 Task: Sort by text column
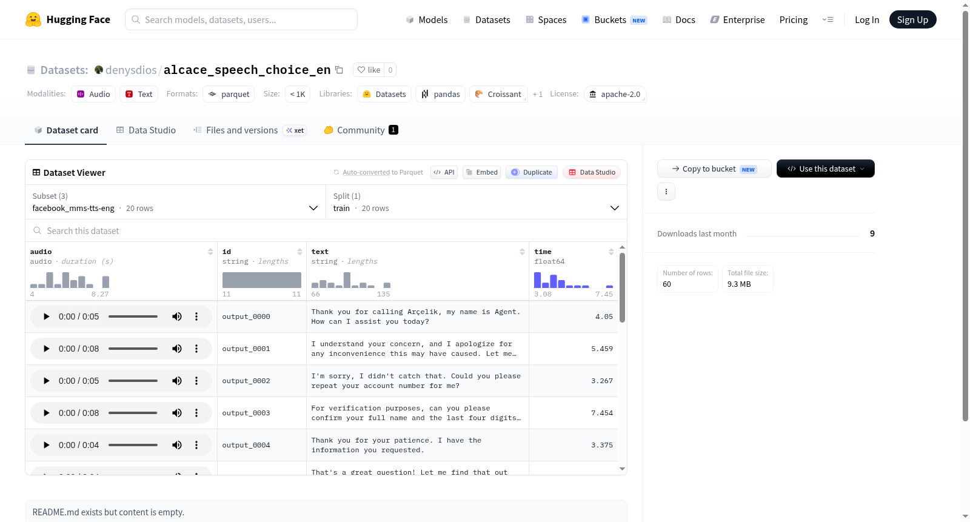point(522,252)
